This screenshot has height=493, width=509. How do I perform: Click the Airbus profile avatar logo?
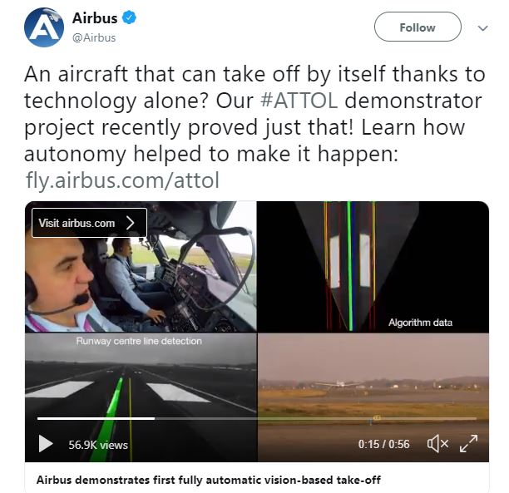click(44, 27)
